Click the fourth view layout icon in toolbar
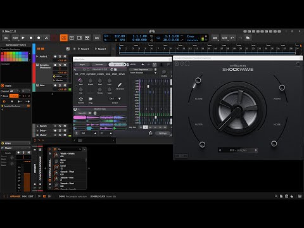 click(87, 38)
